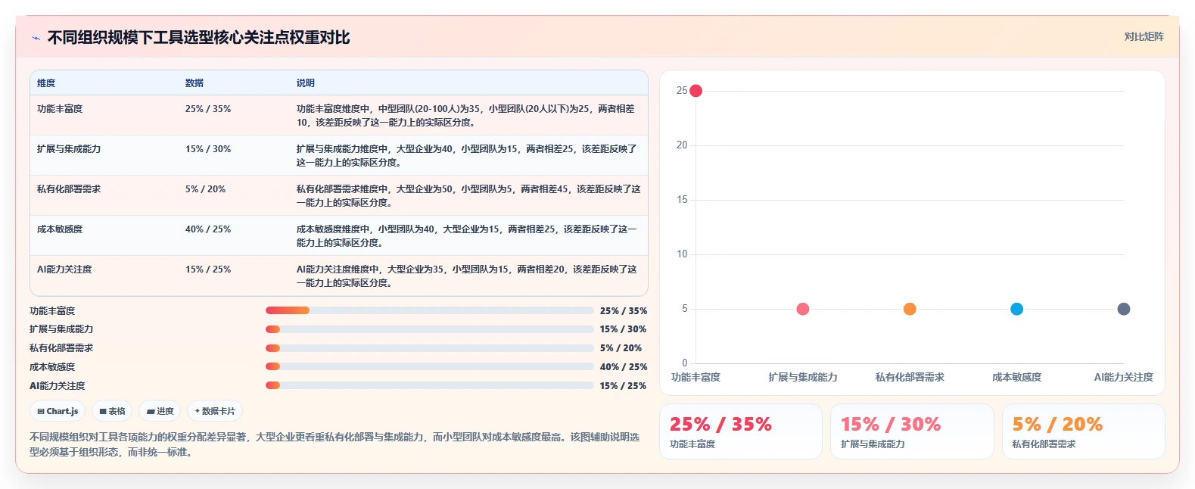This screenshot has width=1195, height=489.
Task: Click the blue 成本敏感度 chart data point
Action: 1016,309
